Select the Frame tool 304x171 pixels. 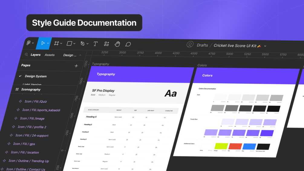(x=57, y=43)
